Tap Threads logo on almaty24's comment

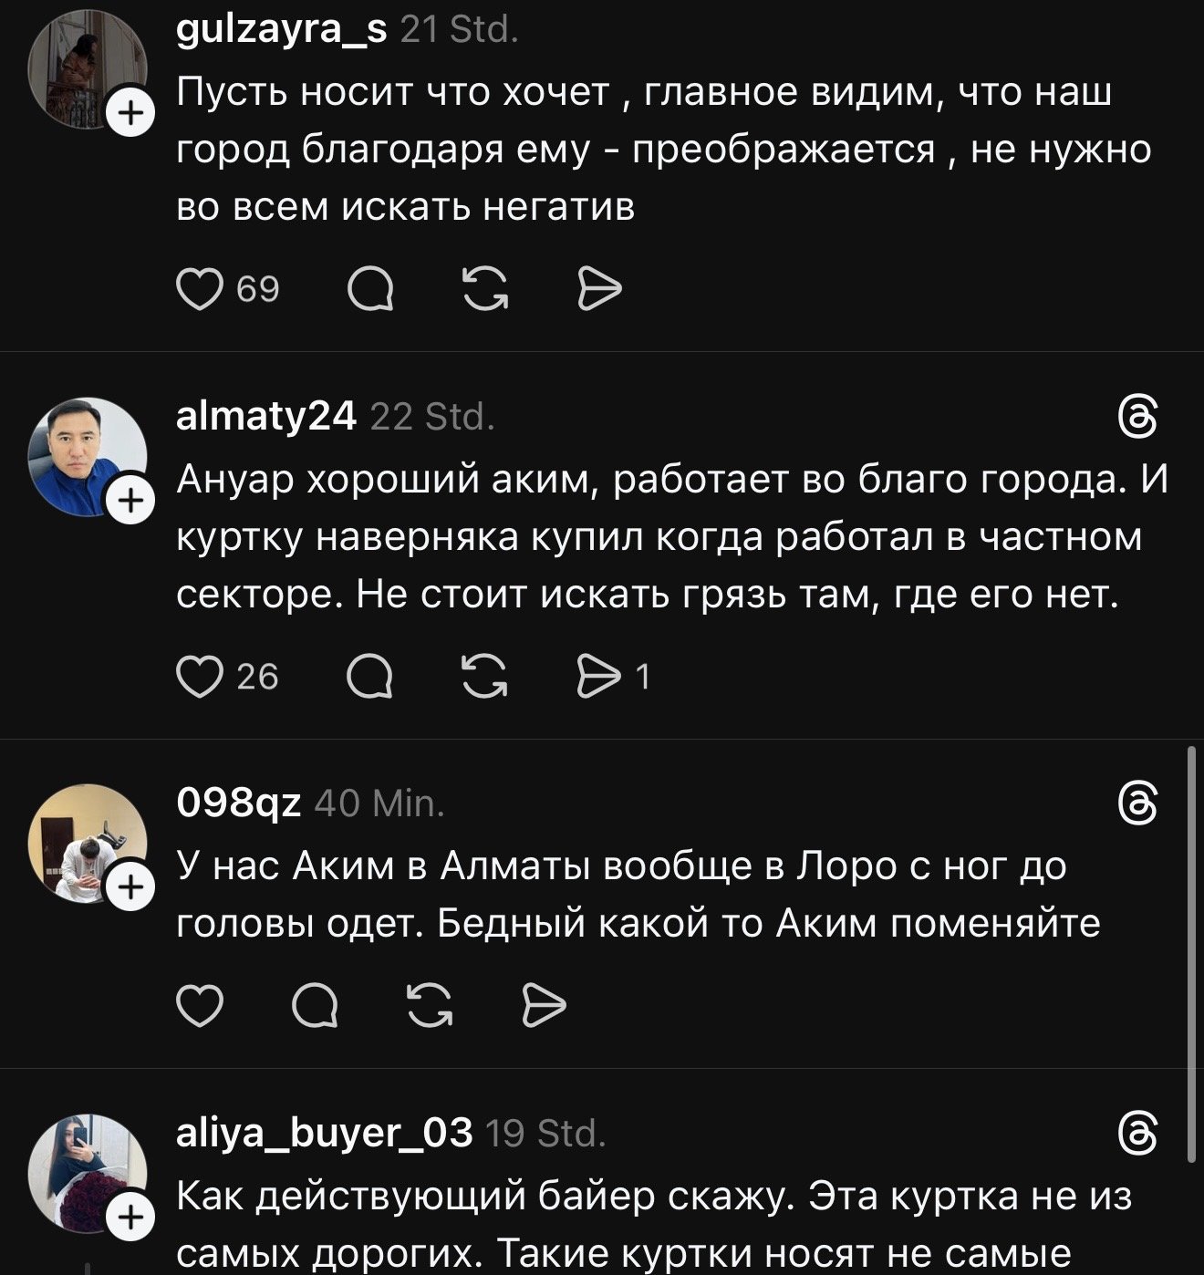point(1138,419)
